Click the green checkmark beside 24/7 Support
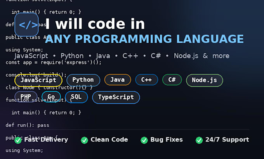 tap(199, 140)
